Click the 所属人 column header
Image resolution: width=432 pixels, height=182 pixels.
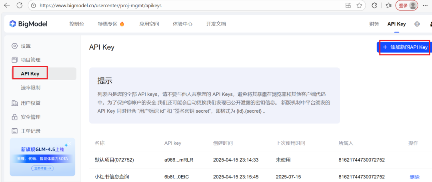[x=346, y=143]
